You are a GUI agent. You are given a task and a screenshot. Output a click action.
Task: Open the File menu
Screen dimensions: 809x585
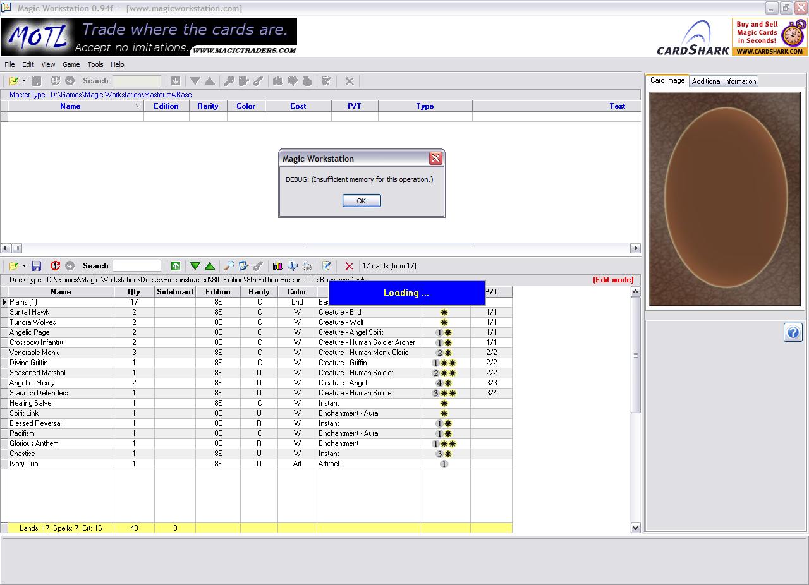coord(10,64)
